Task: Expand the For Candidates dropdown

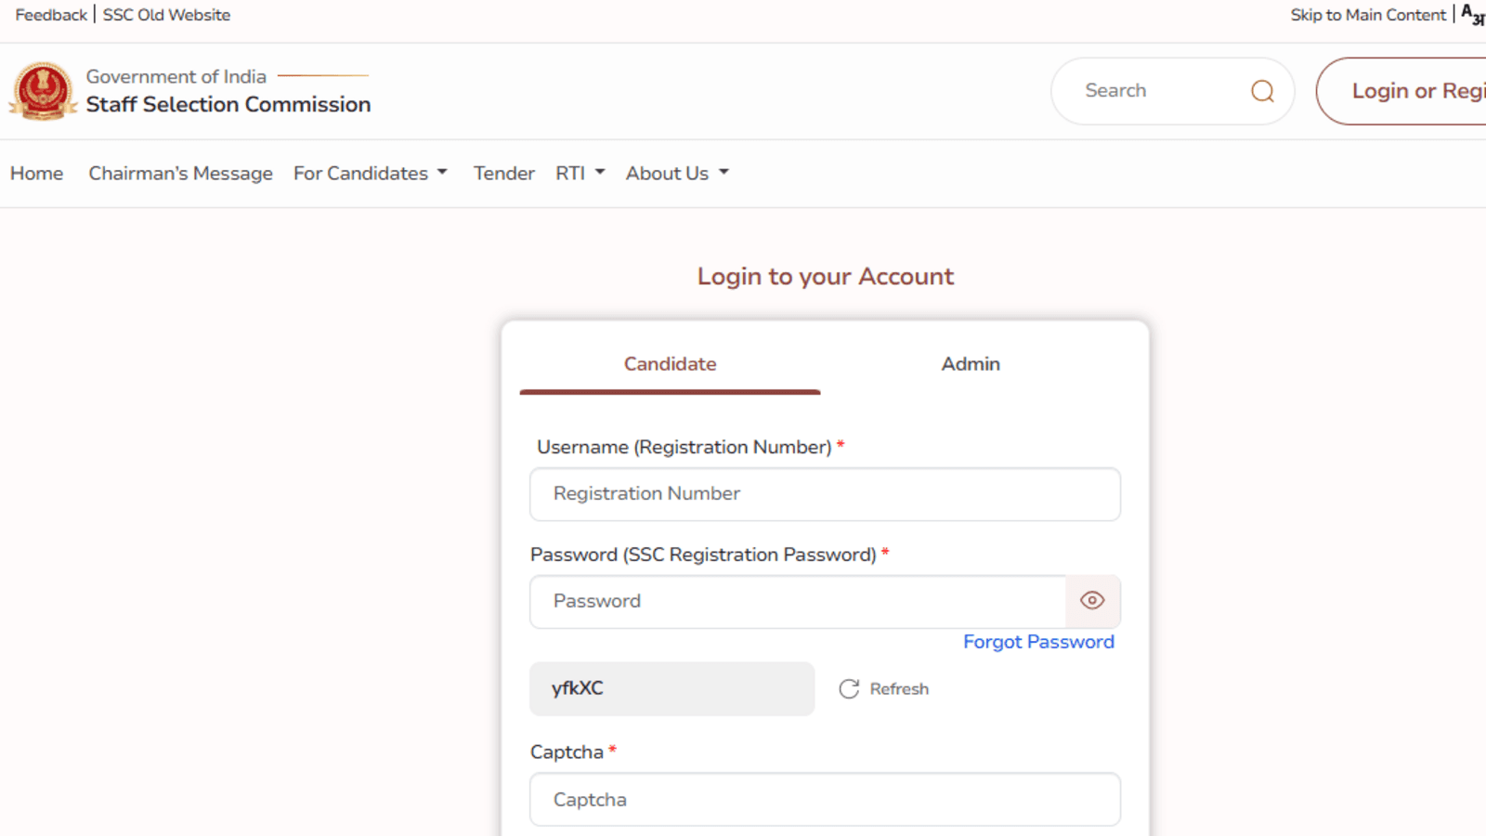Action: point(371,174)
